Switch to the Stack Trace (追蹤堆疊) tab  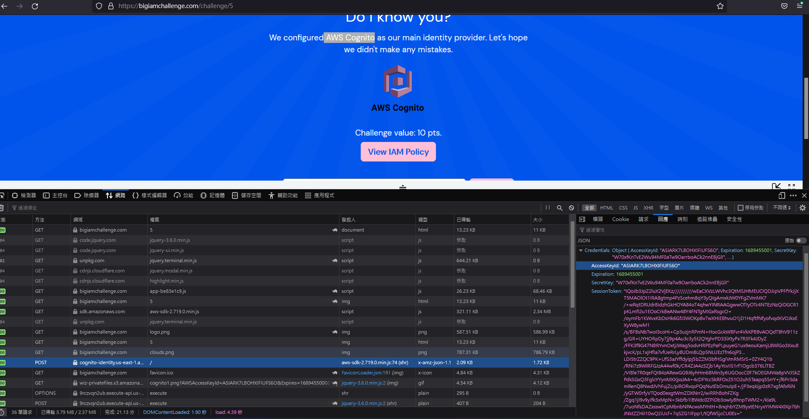[x=707, y=219]
